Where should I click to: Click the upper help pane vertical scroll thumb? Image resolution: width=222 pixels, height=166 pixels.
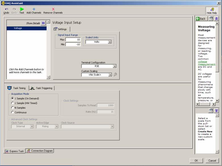click(x=217, y=48)
